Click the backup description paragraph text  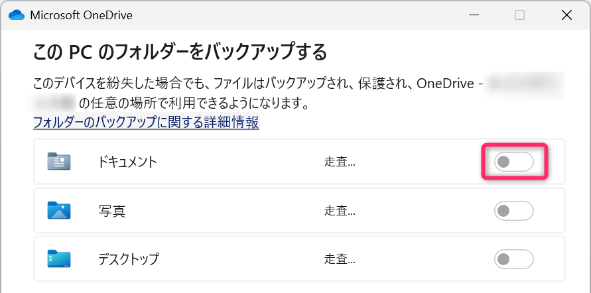click(252, 85)
